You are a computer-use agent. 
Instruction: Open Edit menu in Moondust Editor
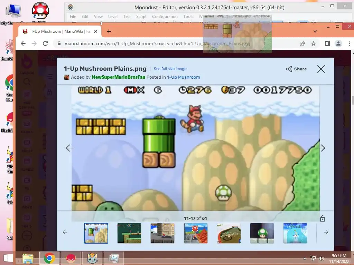pos(85,17)
